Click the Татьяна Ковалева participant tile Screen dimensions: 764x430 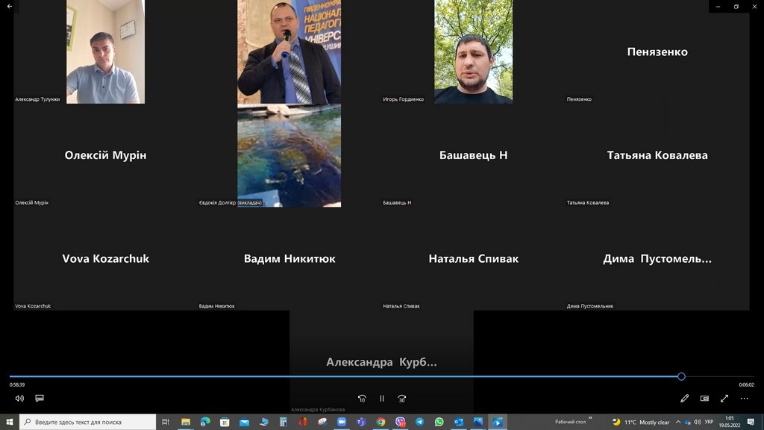coord(657,155)
